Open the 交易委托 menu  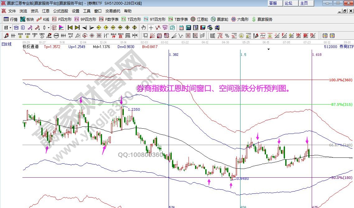click(113, 11)
